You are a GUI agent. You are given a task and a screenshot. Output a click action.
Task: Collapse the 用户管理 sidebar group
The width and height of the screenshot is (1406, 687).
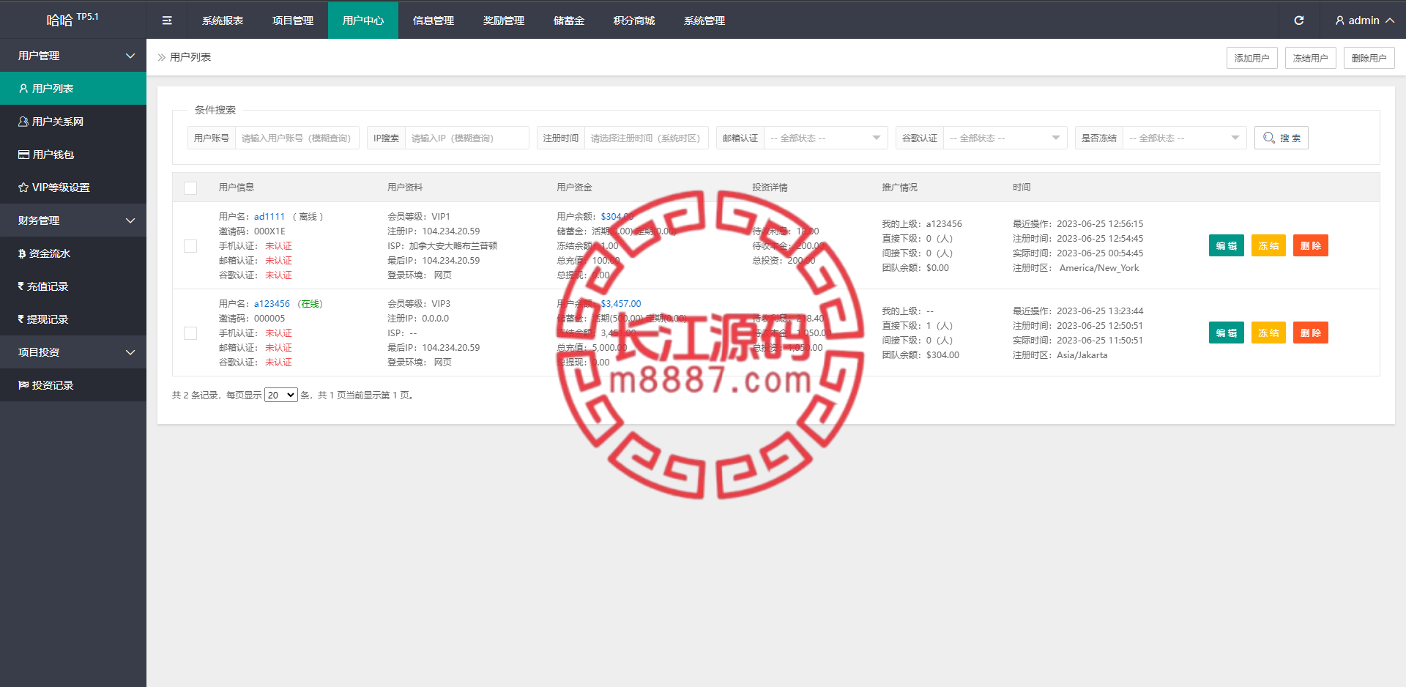pos(73,56)
